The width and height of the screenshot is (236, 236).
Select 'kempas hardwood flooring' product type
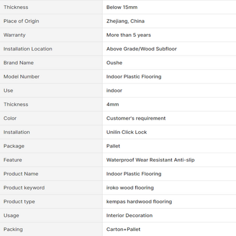[x=139, y=201]
